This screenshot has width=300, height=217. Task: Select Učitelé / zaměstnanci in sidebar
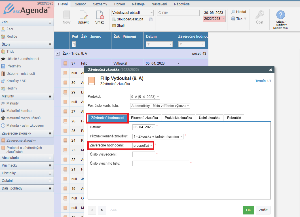(23, 59)
